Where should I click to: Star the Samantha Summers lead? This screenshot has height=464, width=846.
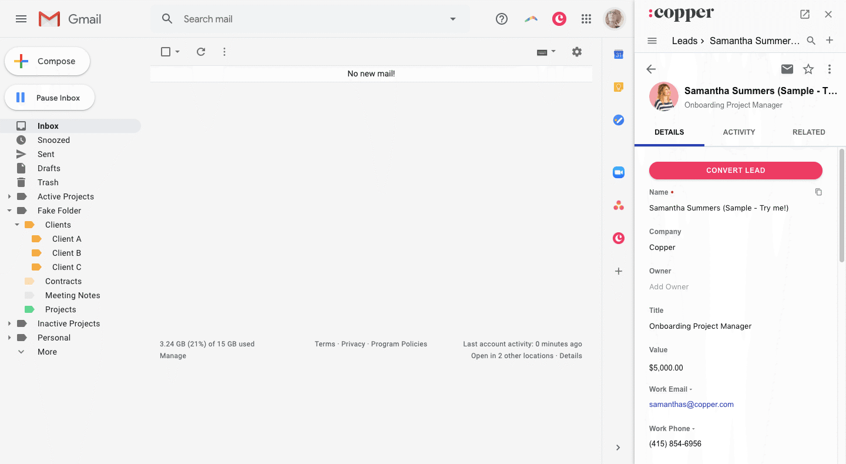click(808, 69)
